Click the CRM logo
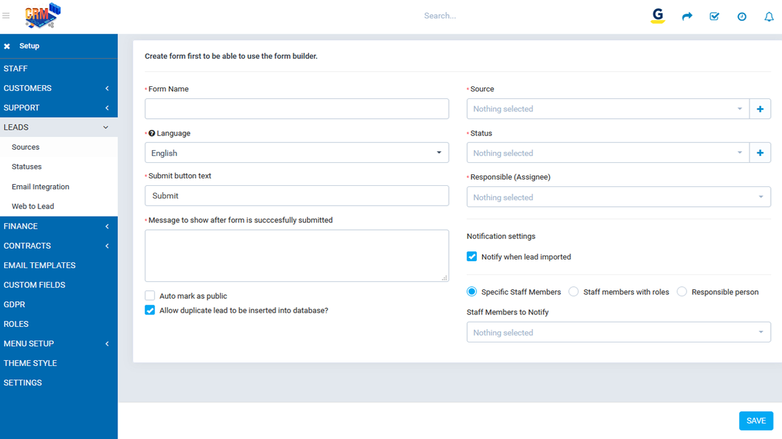Screen dimensions: 782x439 click(42, 16)
